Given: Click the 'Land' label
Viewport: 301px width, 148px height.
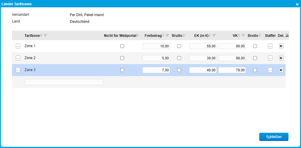Looking at the screenshot, I should tap(16, 21).
